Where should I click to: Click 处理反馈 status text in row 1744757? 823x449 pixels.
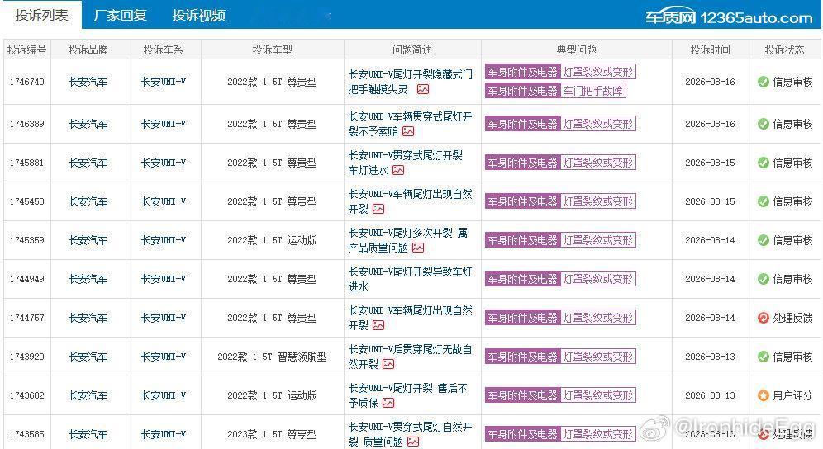coord(792,318)
